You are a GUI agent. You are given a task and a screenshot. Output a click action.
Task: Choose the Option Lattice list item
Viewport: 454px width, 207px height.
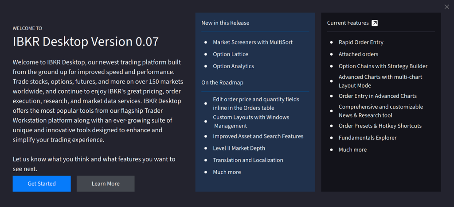coord(231,54)
